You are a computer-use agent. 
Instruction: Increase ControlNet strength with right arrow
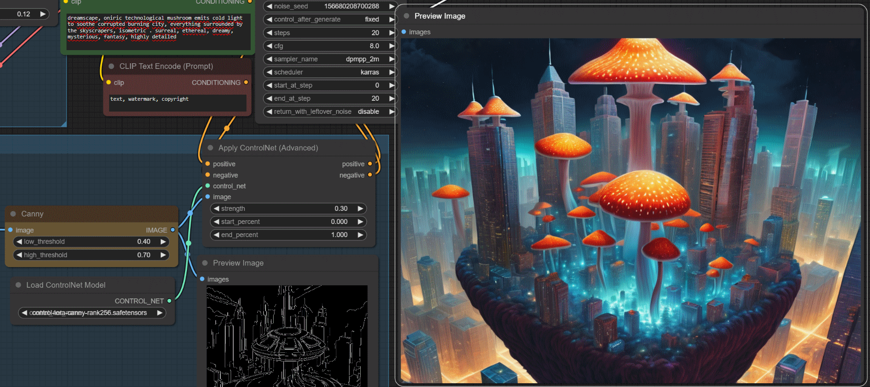(x=360, y=208)
